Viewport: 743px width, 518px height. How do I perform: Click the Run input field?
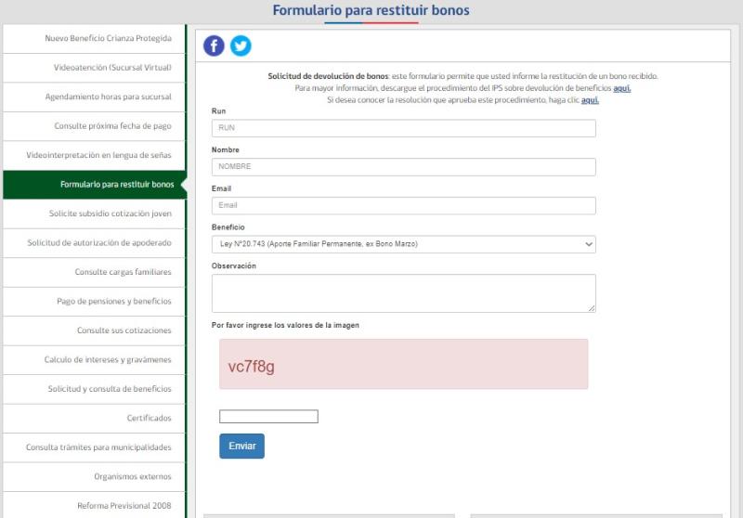[403, 128]
